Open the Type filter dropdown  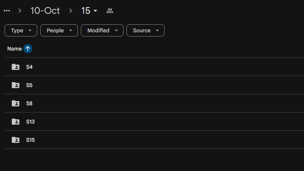(21, 30)
